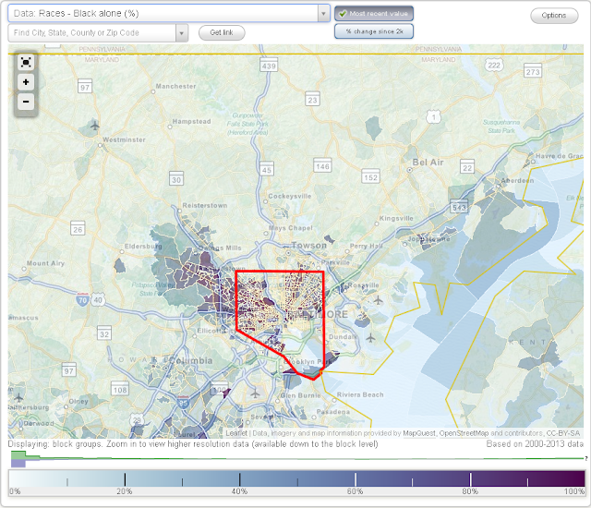This screenshot has height=508, width=591.
Task: Click the Route 439 highway shield
Action: [x=269, y=66]
